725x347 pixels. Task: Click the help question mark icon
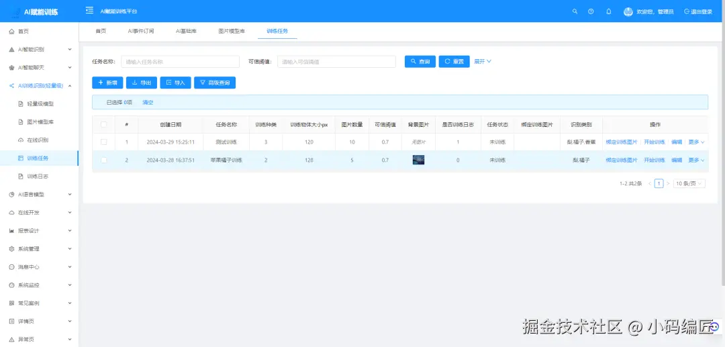point(591,11)
